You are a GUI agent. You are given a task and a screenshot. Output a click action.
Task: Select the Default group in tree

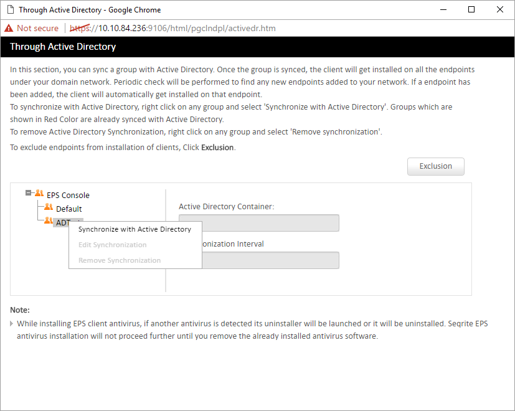[69, 209]
